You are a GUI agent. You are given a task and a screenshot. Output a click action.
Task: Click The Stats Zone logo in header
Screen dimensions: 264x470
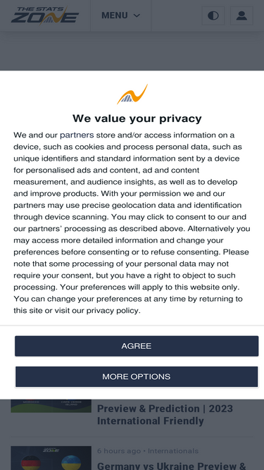(x=45, y=16)
